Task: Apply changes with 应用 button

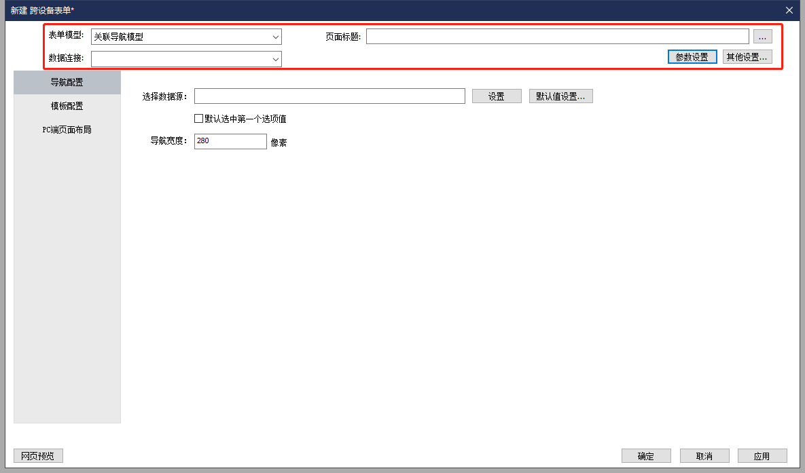Action: (762, 456)
